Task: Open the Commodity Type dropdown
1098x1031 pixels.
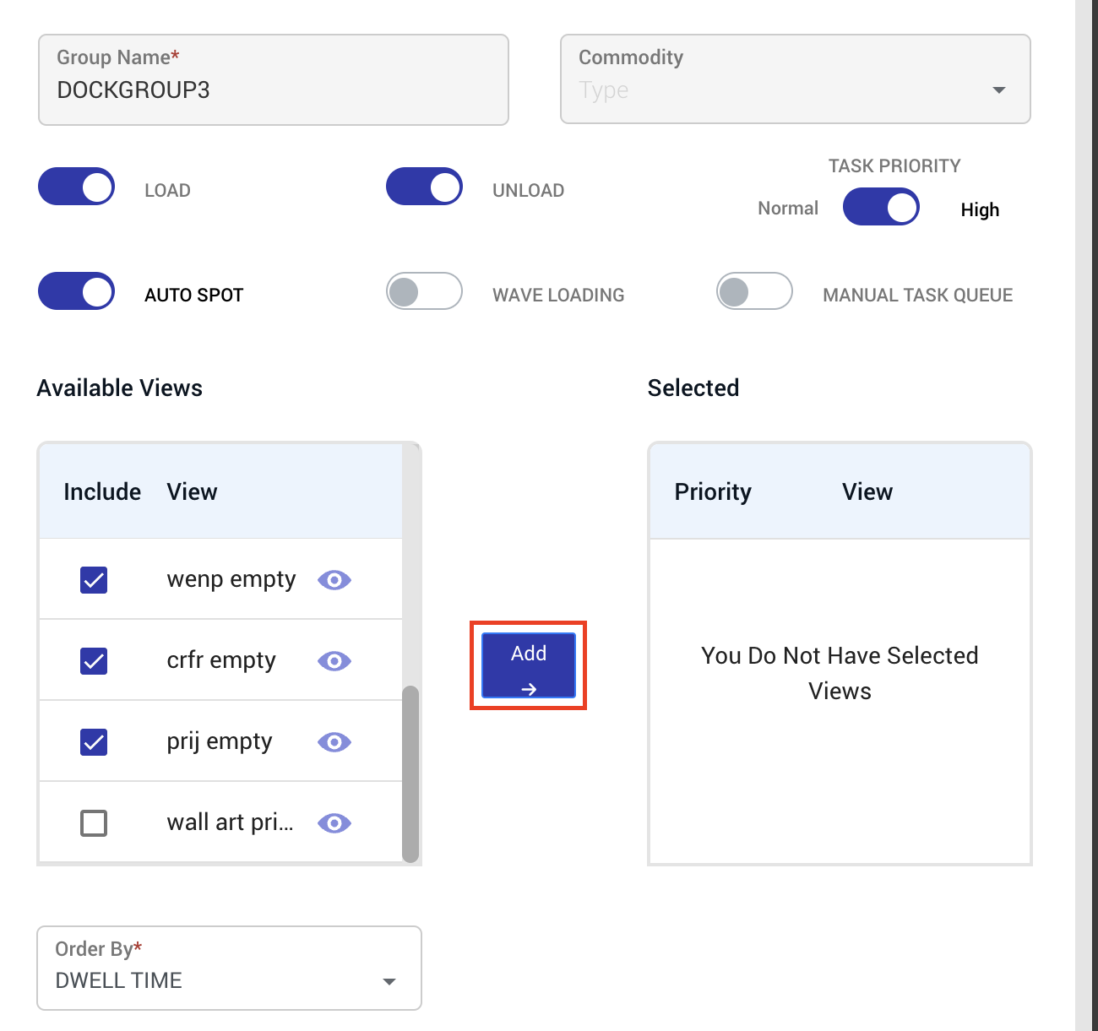Action: 796,79
